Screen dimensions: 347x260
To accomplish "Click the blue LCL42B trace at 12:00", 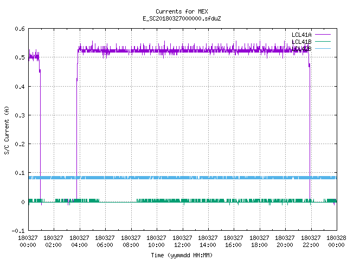I will [183, 178].
